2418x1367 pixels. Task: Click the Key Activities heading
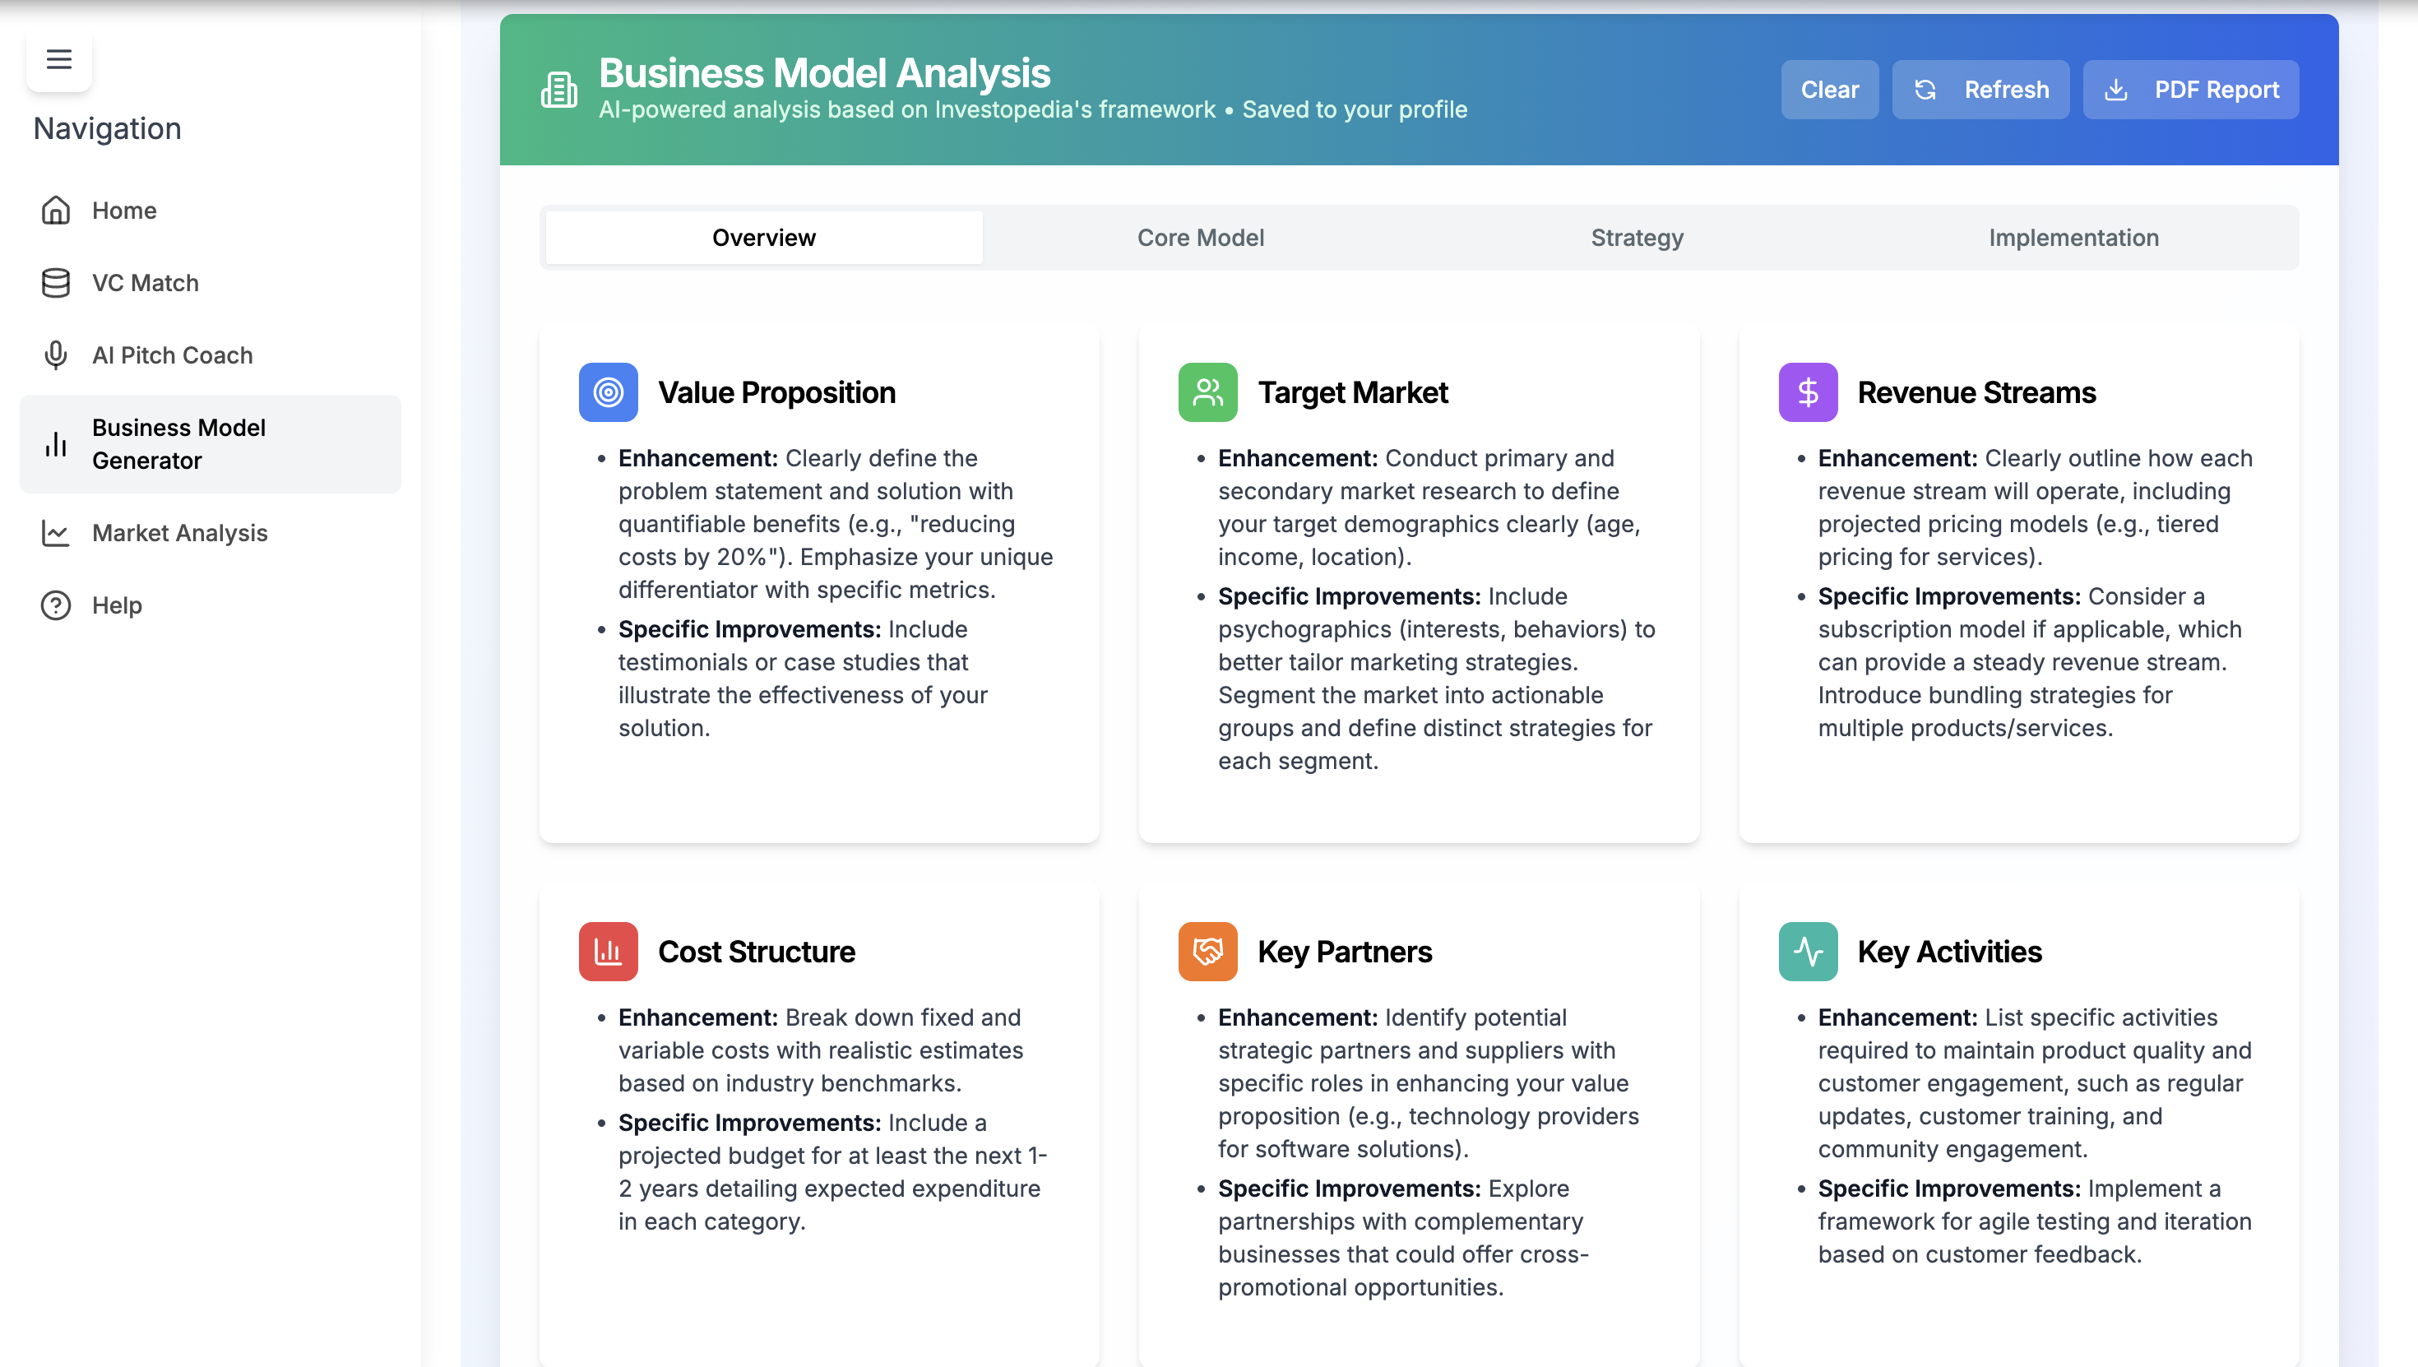[x=1949, y=952]
